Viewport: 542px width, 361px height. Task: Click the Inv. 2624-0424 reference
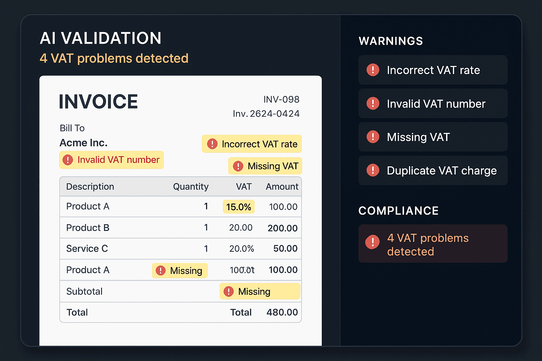pos(266,114)
